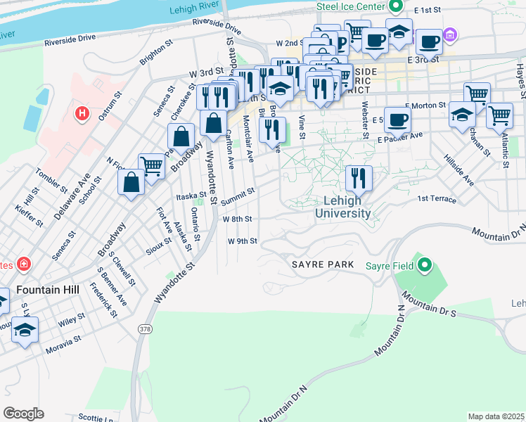Click the Moravia St label

(63, 345)
